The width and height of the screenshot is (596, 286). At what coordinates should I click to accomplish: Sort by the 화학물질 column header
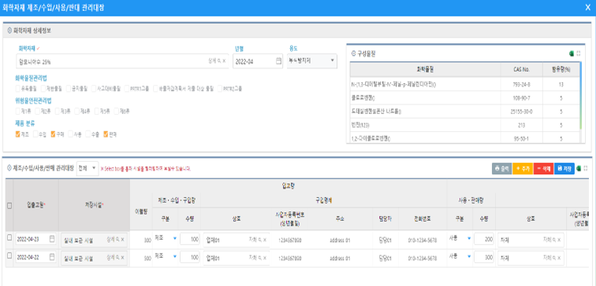425,70
